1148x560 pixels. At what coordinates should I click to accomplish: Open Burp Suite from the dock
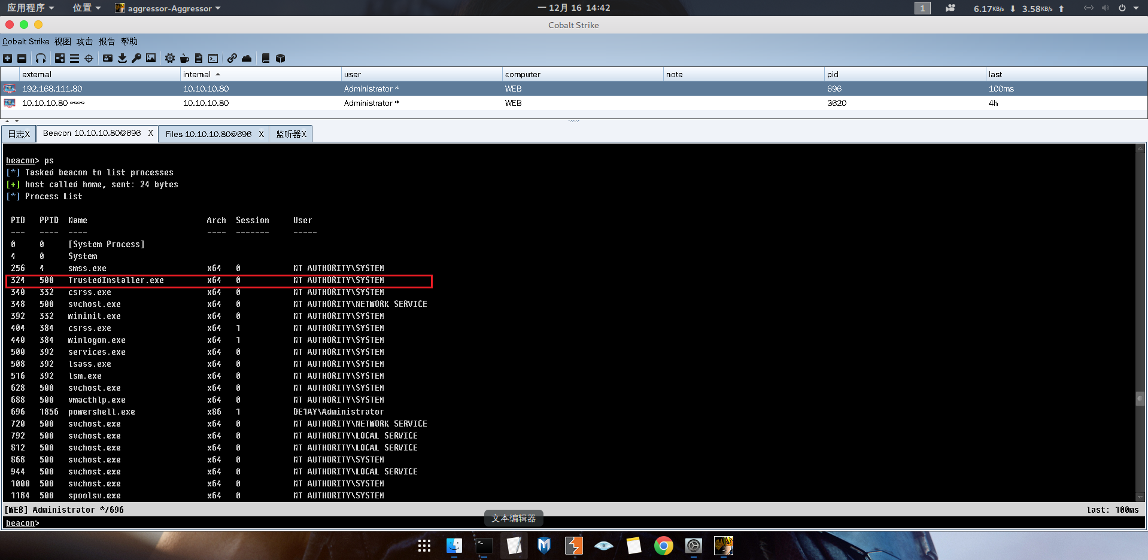pos(574,546)
